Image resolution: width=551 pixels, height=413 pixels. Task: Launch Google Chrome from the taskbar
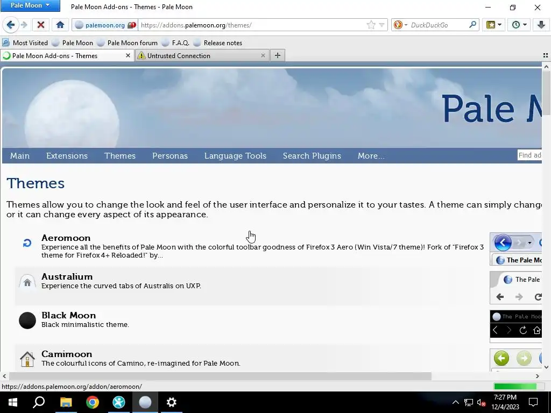pyautogui.click(x=92, y=402)
